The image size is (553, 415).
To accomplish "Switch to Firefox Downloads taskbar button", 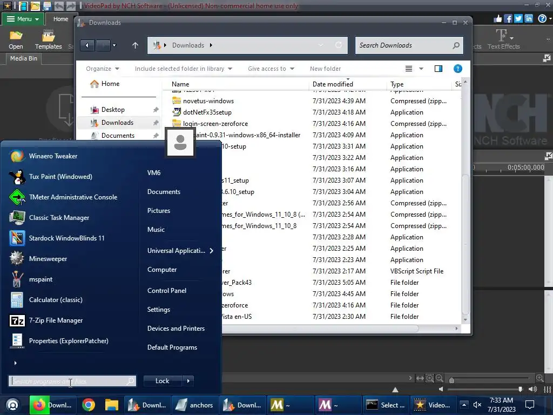I will (53, 405).
